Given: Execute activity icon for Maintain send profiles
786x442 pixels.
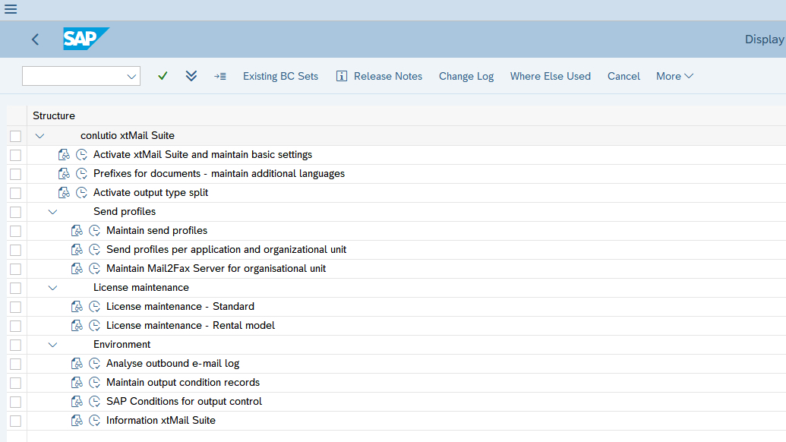Looking at the screenshot, I should coord(95,231).
